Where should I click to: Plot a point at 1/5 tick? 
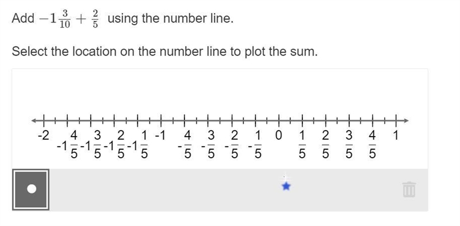(x=302, y=120)
